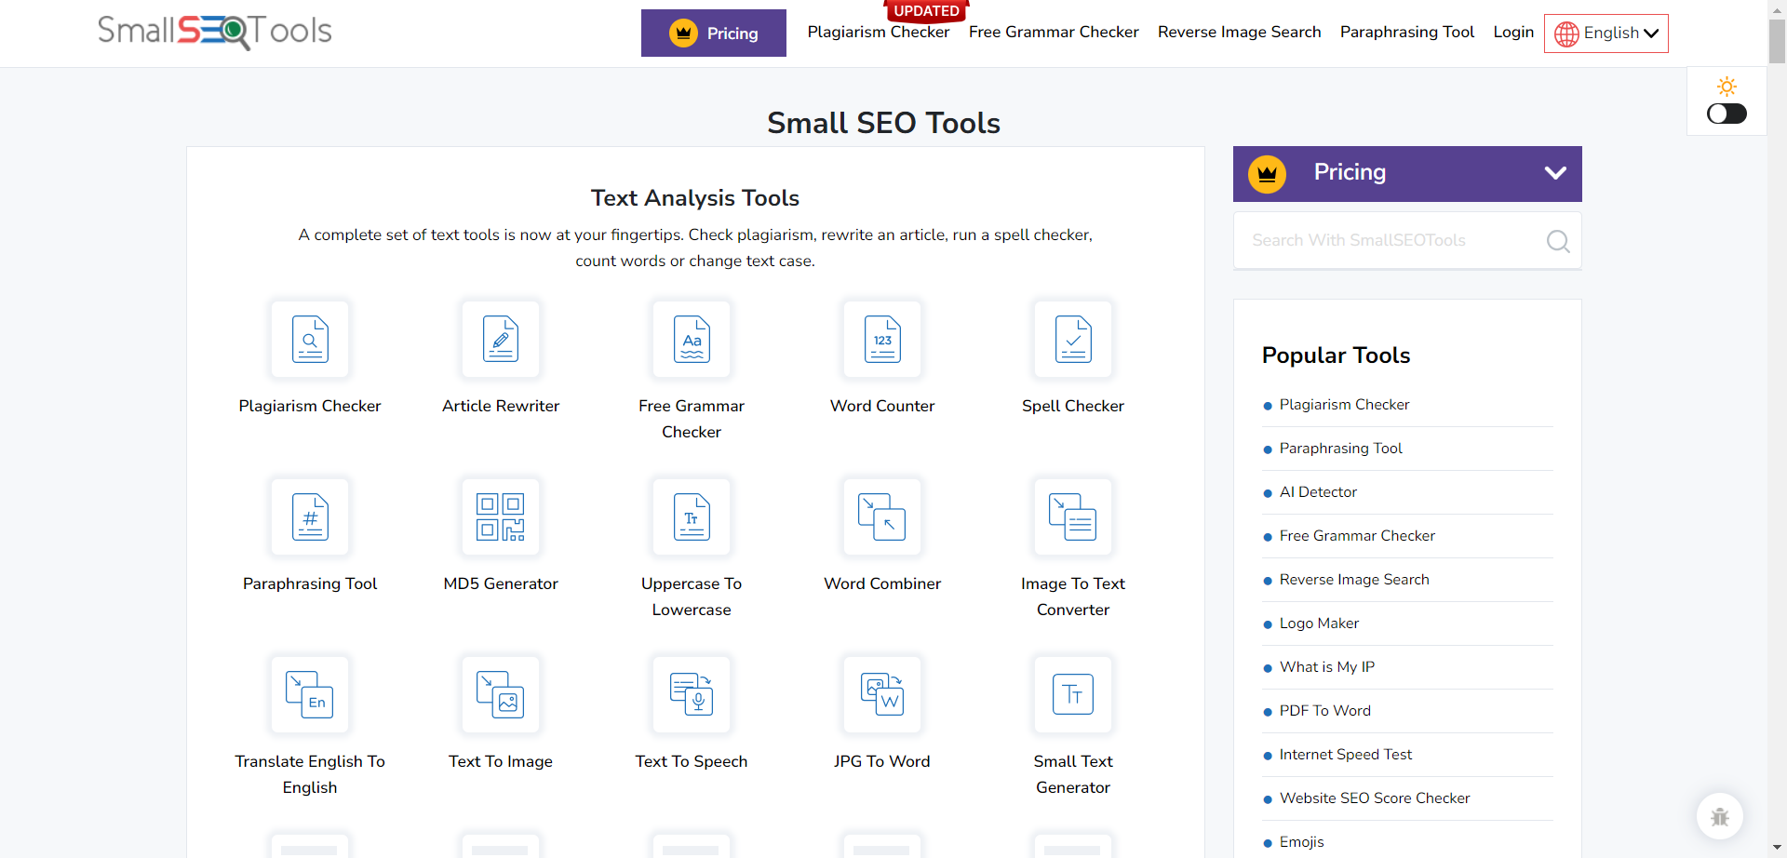Open the Paraphrasing Tool menu item

click(1406, 31)
